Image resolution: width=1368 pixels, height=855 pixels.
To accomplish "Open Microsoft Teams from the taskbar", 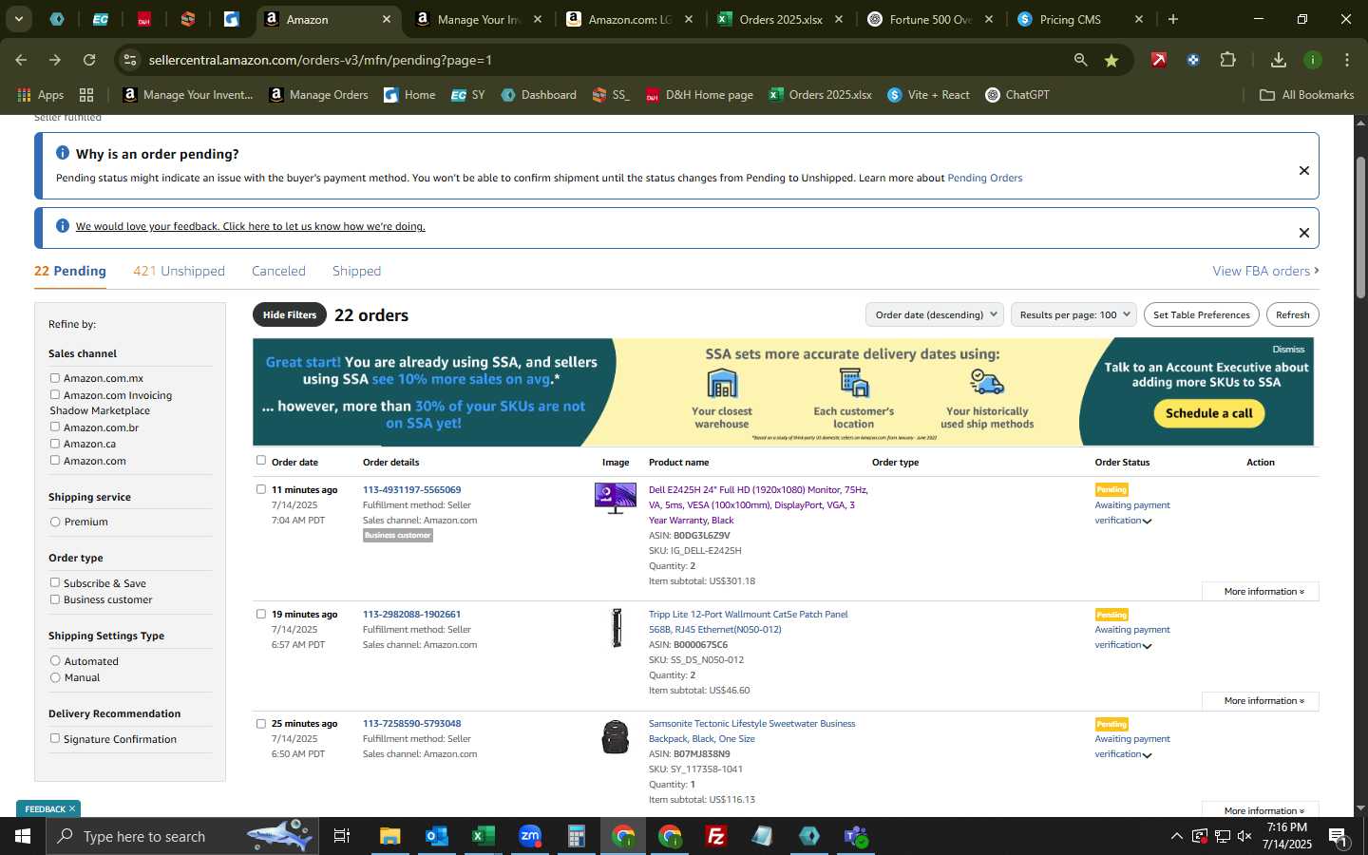I will pos(856,836).
